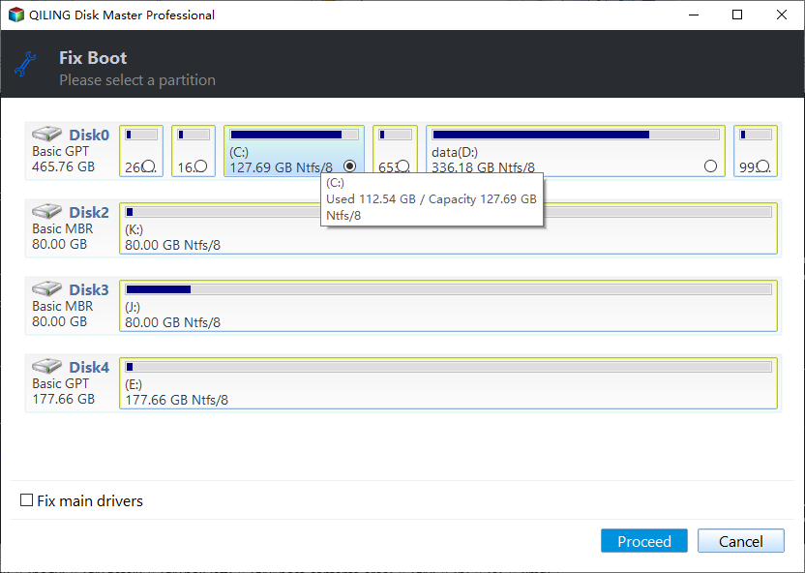Click the 336.18 GB Ntfs/8 text

tap(483, 167)
